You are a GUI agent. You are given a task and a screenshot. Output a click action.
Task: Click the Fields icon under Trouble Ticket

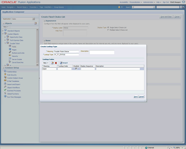point(10,46)
